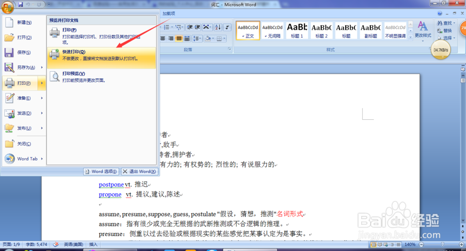Click distributed alignment icon
466x251 pixels.
pos(187,38)
